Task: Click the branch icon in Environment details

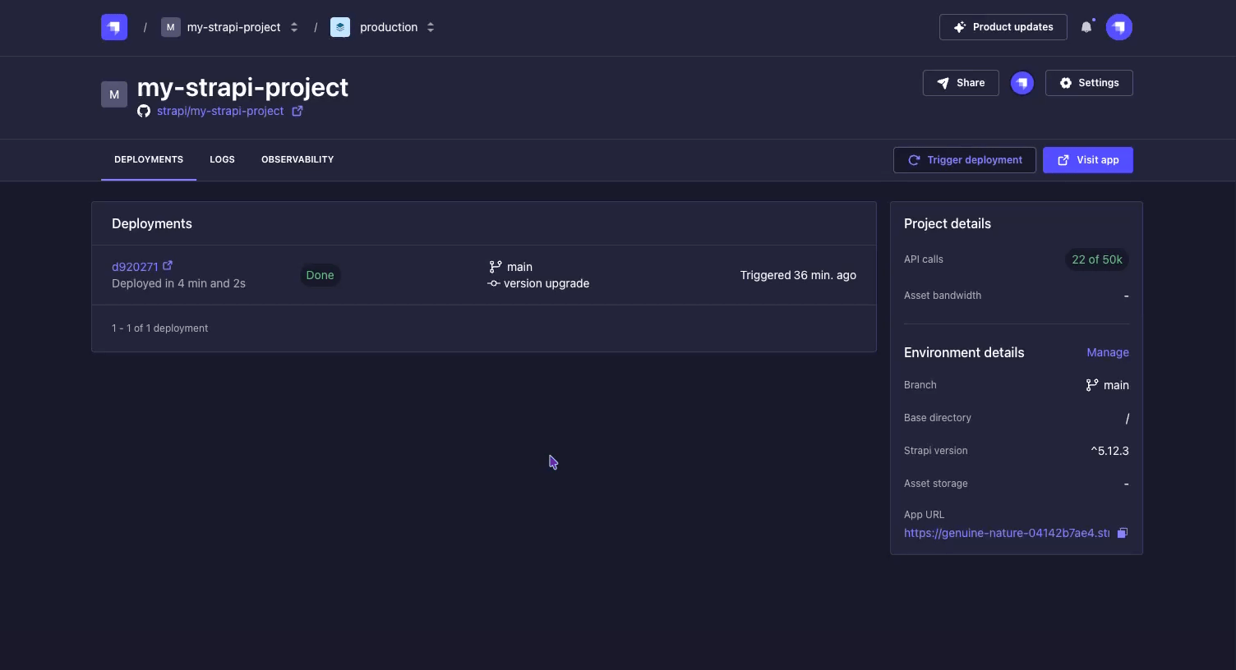Action: pos(1092,385)
